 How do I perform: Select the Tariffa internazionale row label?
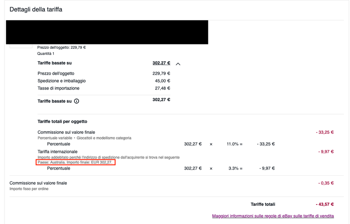[57, 152]
